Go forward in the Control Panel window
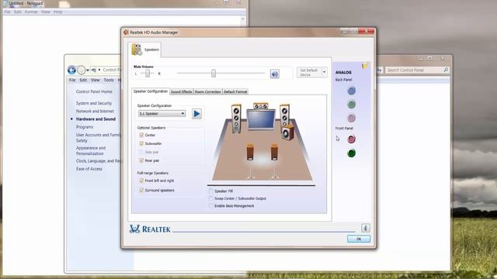This screenshot has height=279, width=497. tap(81, 70)
